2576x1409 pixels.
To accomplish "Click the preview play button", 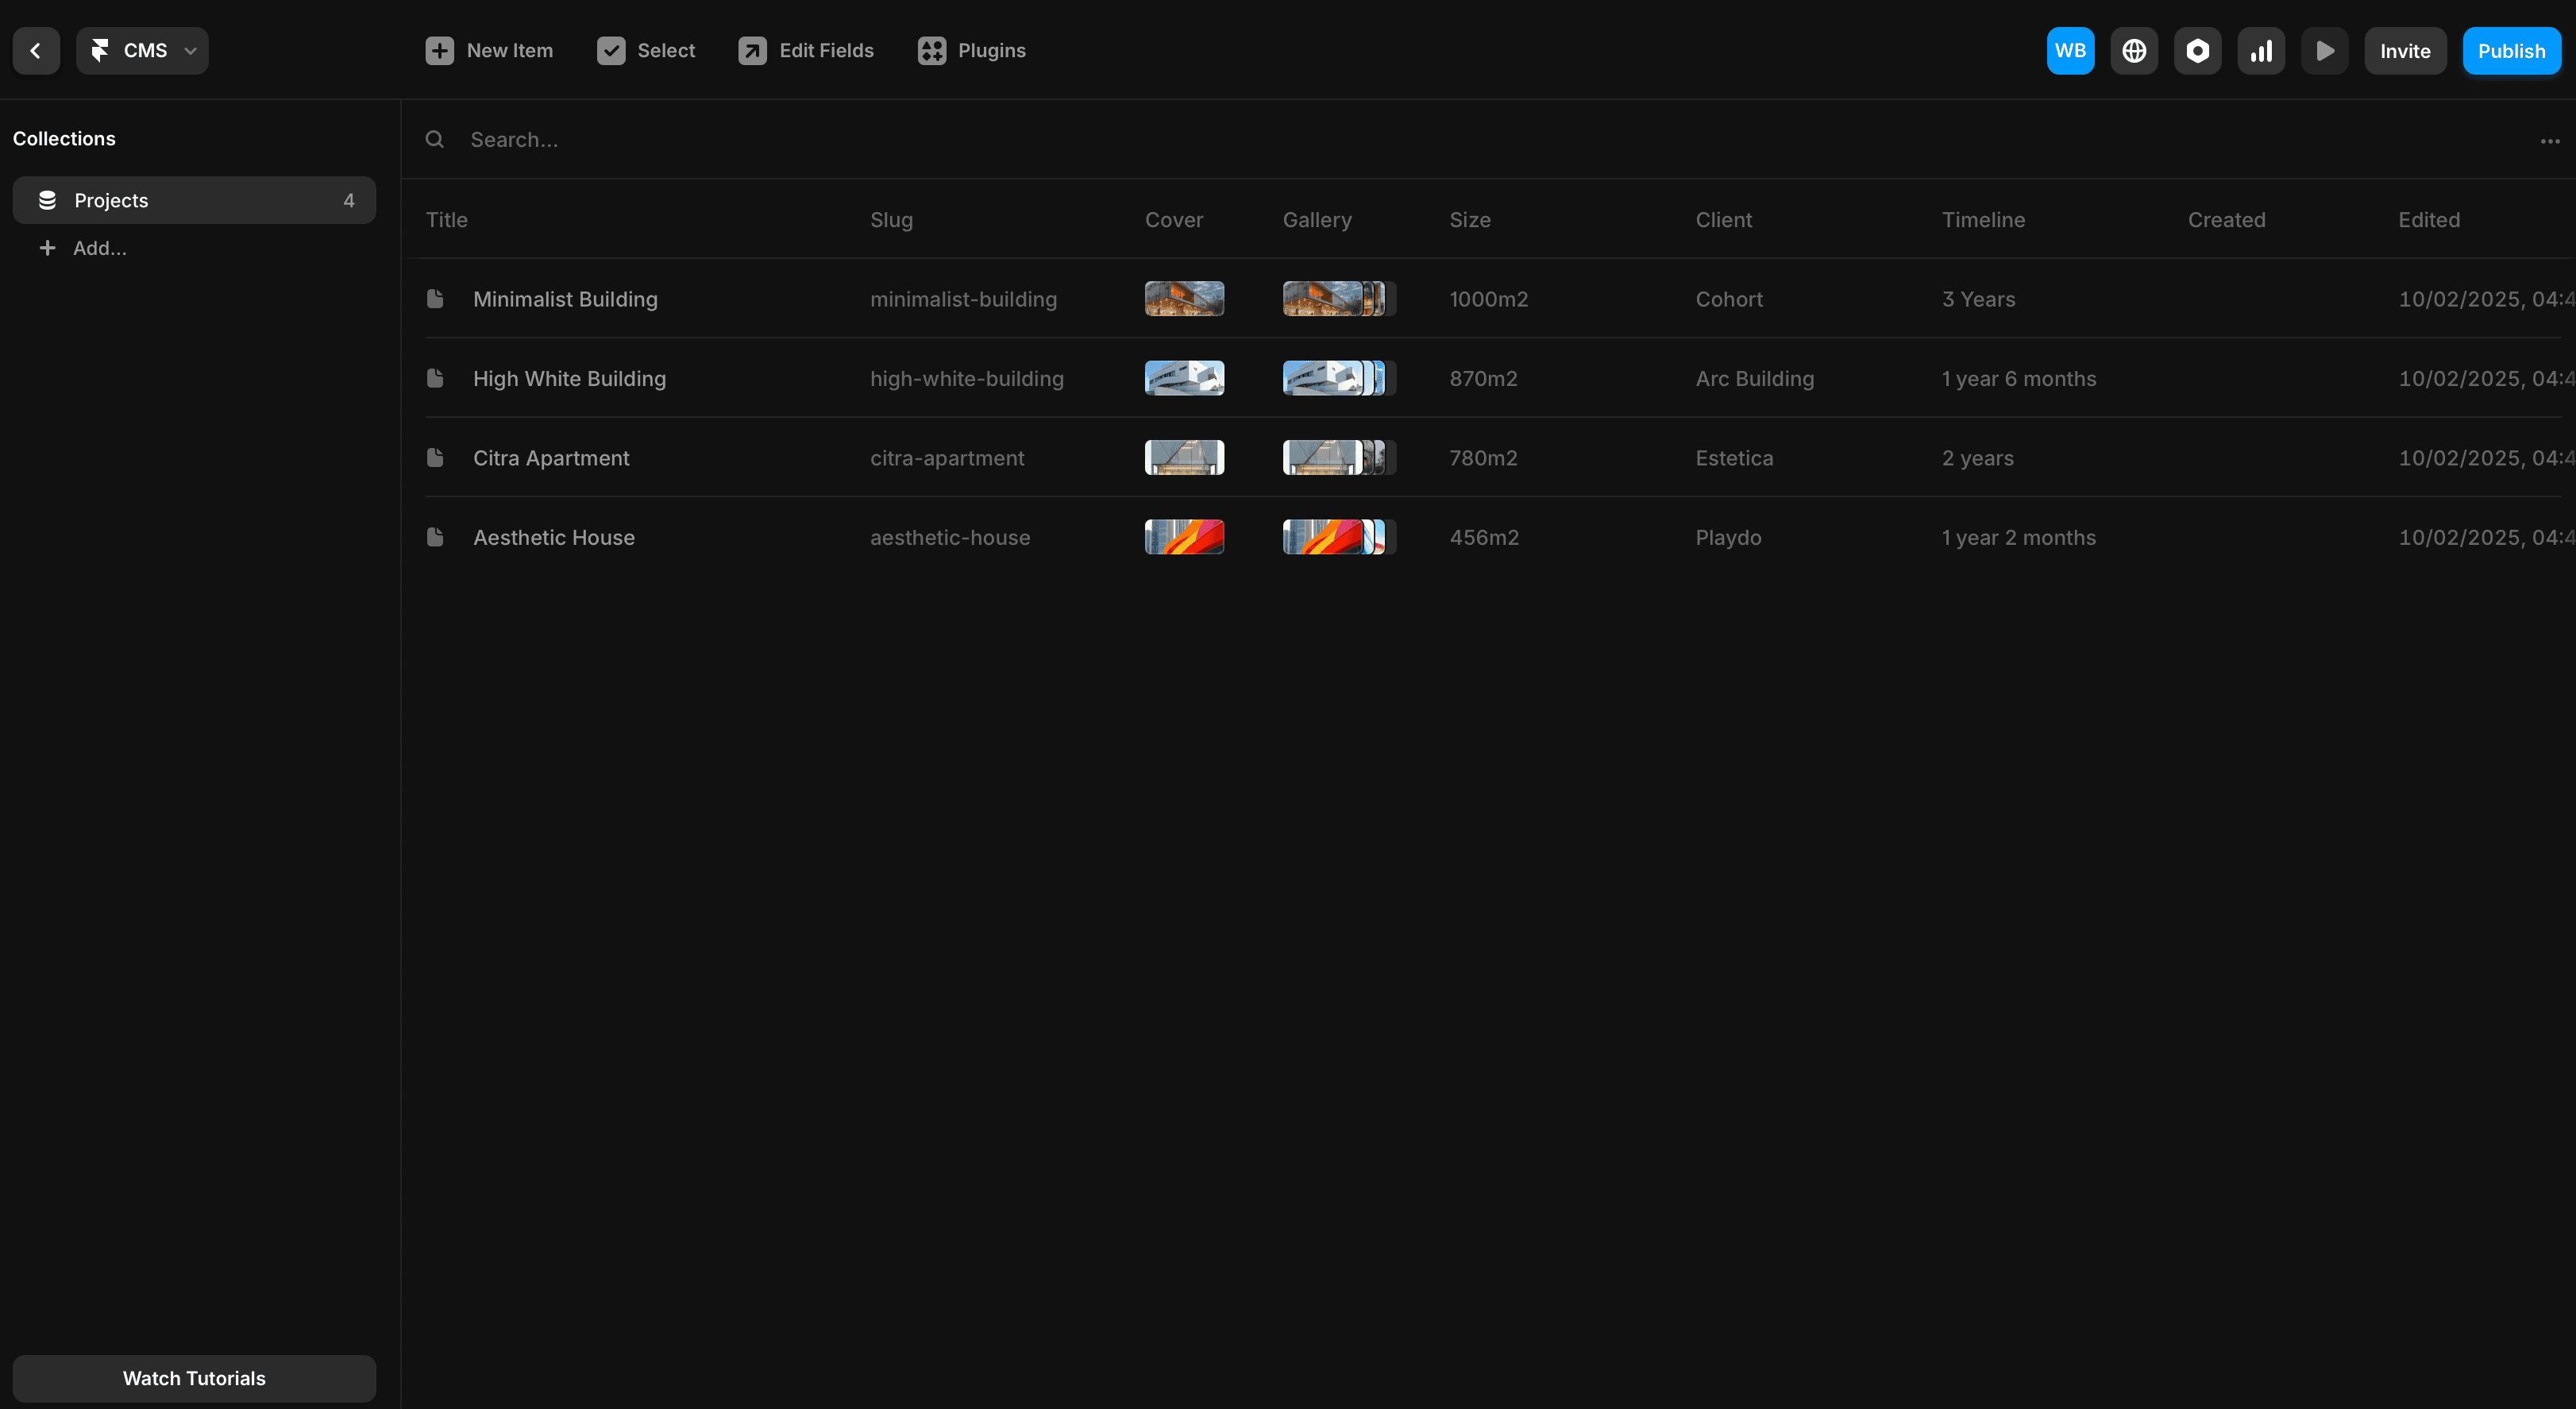I will pos(2324,51).
